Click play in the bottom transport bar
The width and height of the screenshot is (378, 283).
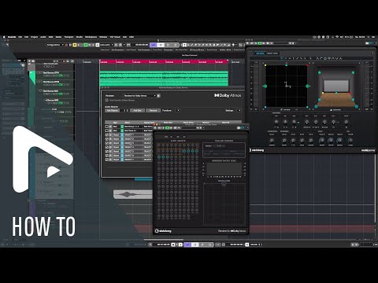point(202,244)
